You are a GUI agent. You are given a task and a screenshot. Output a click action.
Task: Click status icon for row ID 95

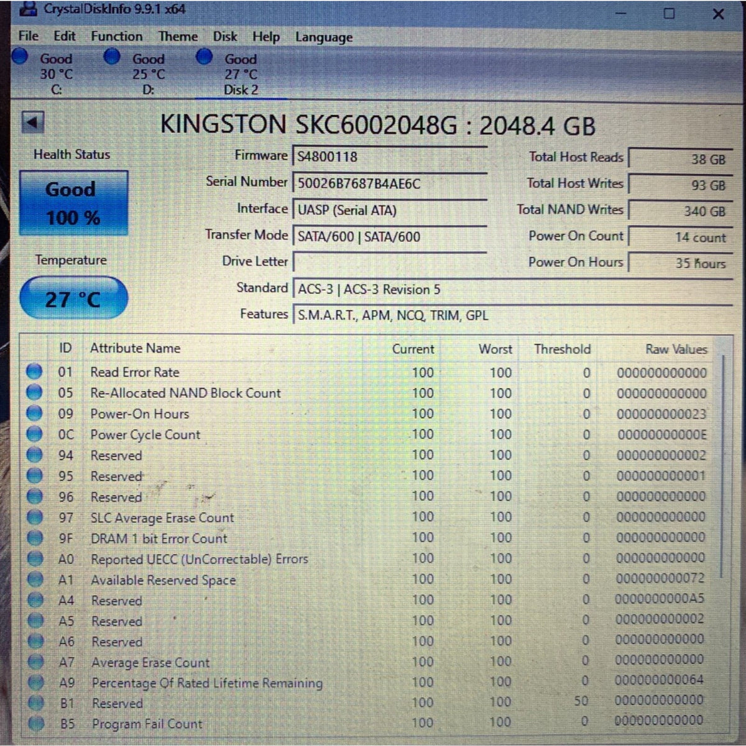point(35,476)
